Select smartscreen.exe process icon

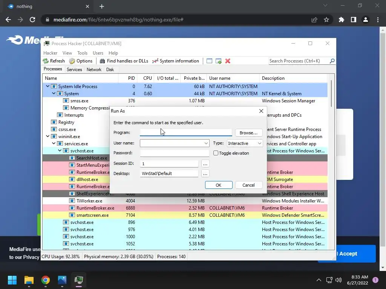point(72,215)
